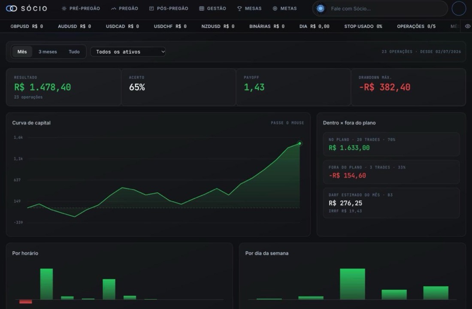
Task: Click the Payoff 1,43 value
Action: coord(254,88)
